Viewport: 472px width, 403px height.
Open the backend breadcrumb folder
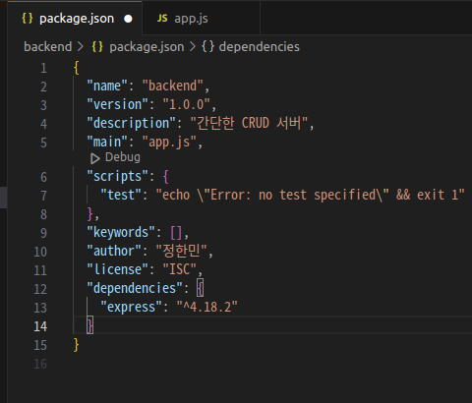click(47, 46)
